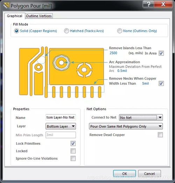Open the Outline Vertices tab
The width and height of the screenshot is (175, 183).
39,16
